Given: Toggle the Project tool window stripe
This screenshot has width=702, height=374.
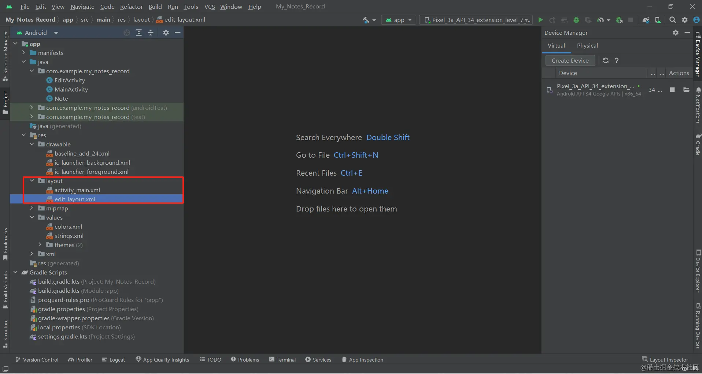Looking at the screenshot, I should pos(5,102).
